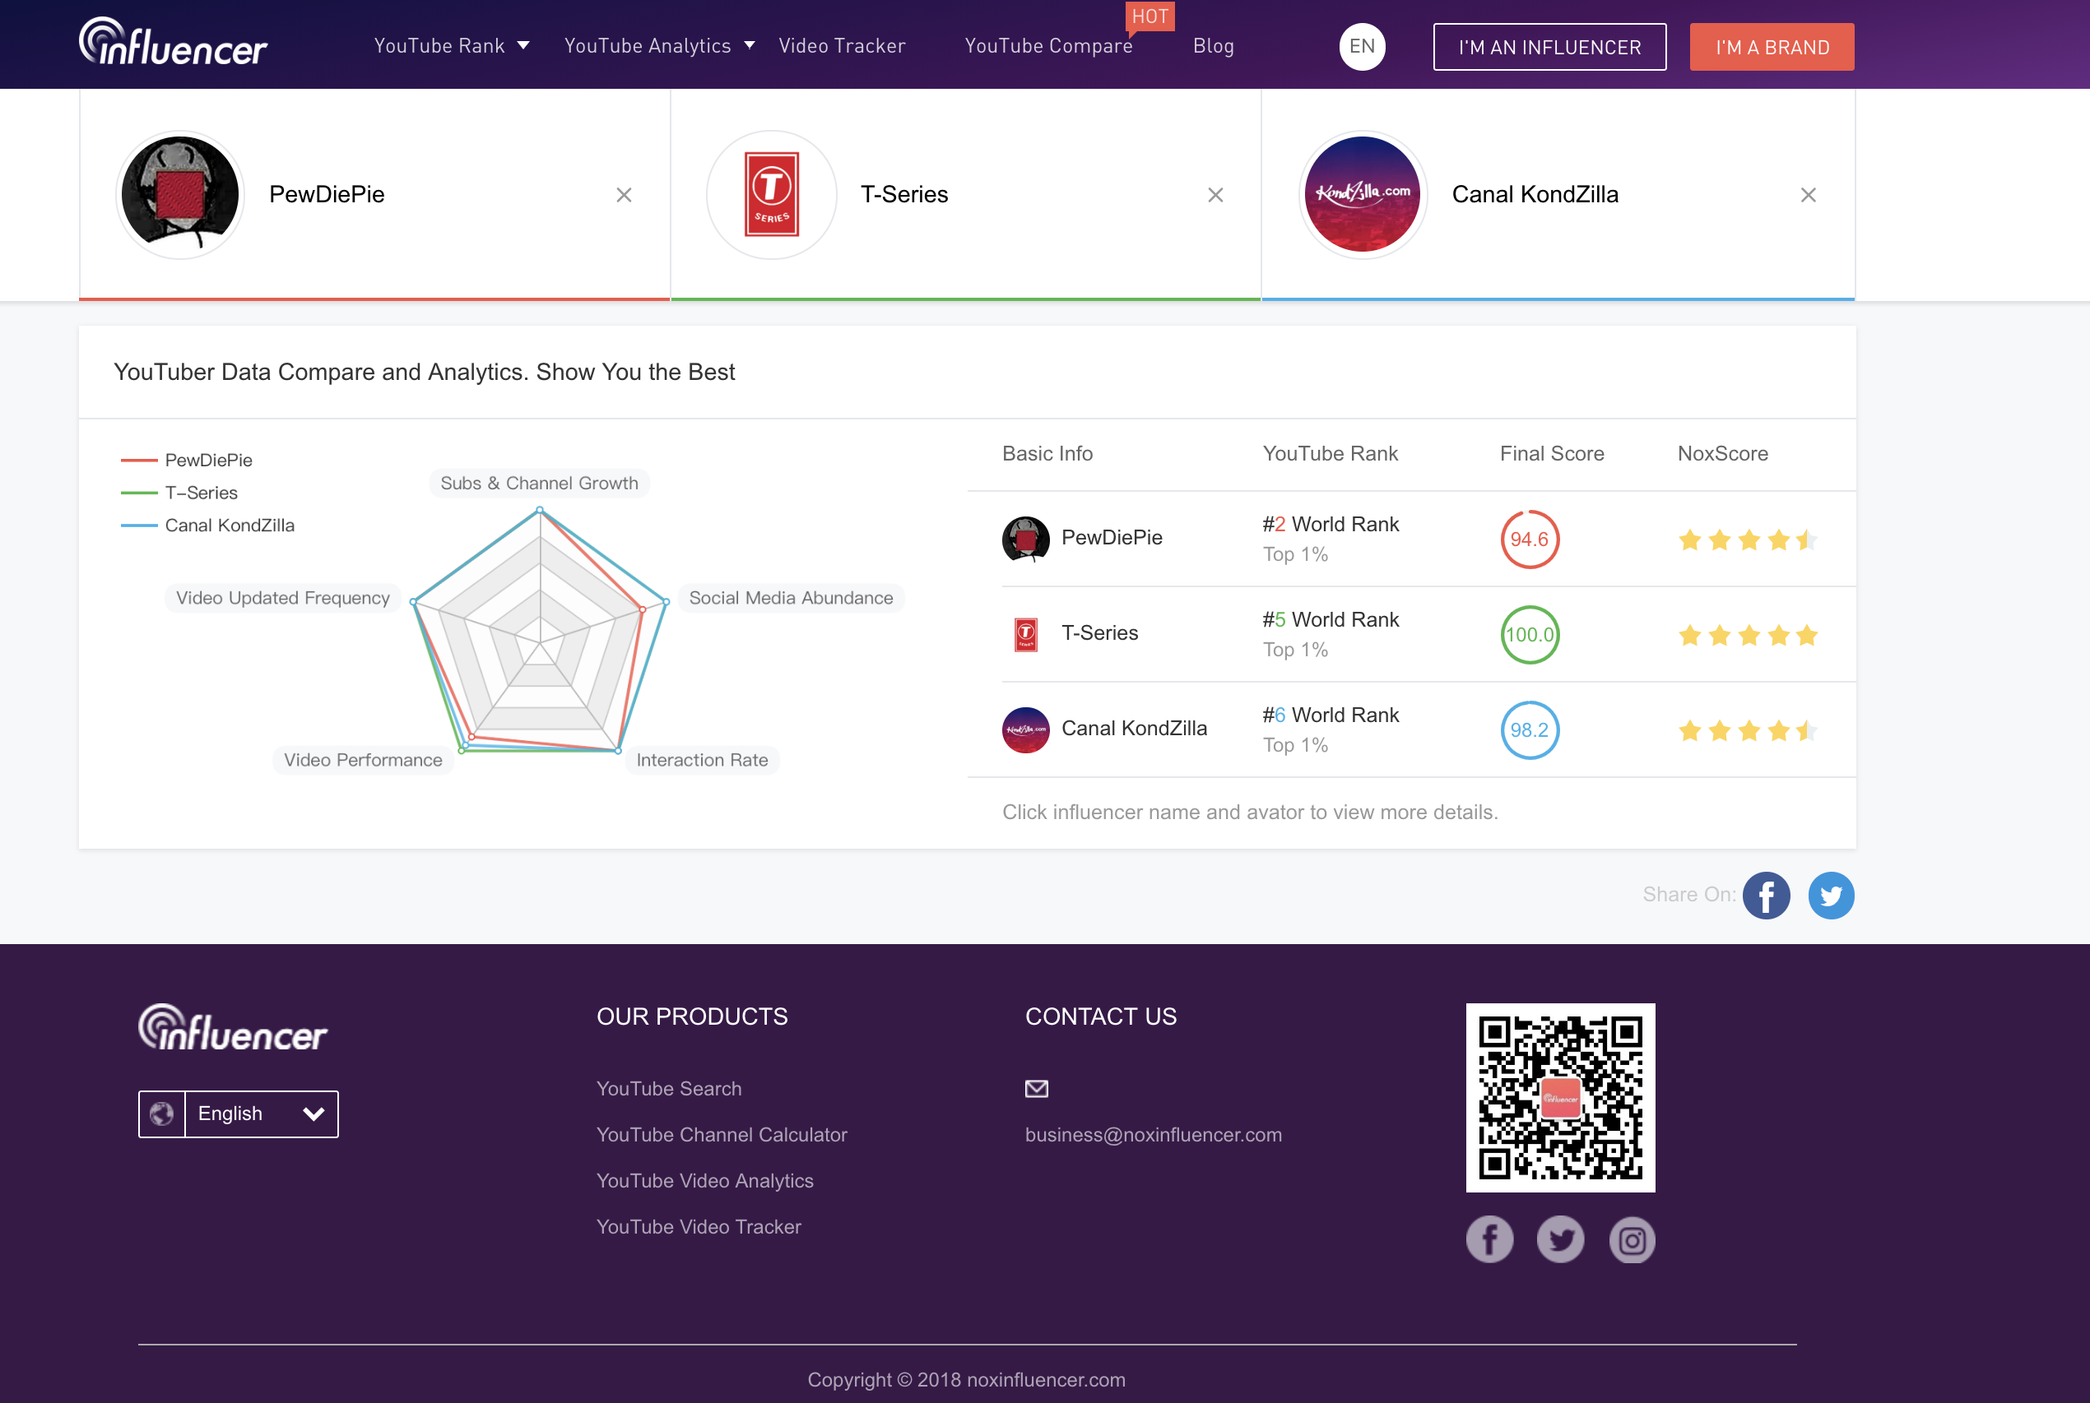The width and height of the screenshot is (2090, 1403).
Task: Open the Blog menu item
Action: click(x=1213, y=45)
